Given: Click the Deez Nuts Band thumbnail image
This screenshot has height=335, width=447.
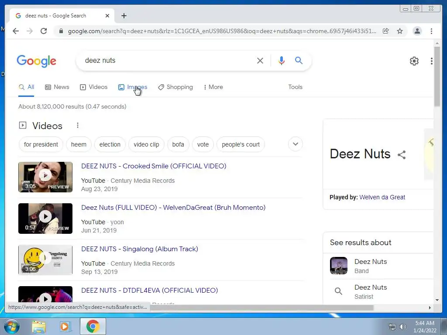Looking at the screenshot, I should pyautogui.click(x=339, y=266).
